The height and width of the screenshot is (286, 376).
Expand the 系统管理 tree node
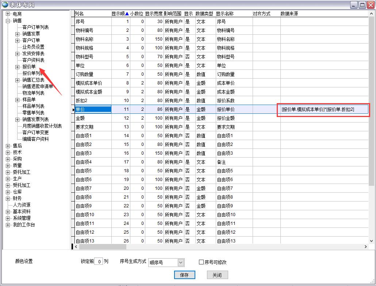point(8,218)
